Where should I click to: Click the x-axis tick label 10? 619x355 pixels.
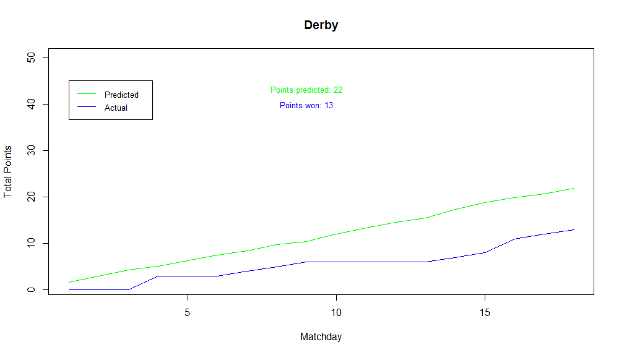pyautogui.click(x=336, y=312)
